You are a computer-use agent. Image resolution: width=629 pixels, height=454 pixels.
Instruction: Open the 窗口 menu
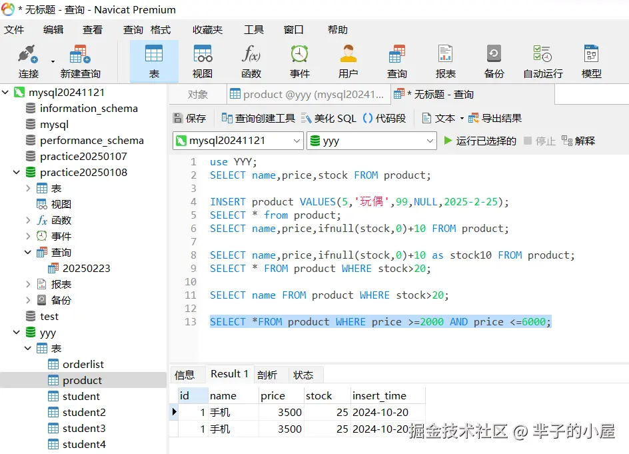click(293, 30)
